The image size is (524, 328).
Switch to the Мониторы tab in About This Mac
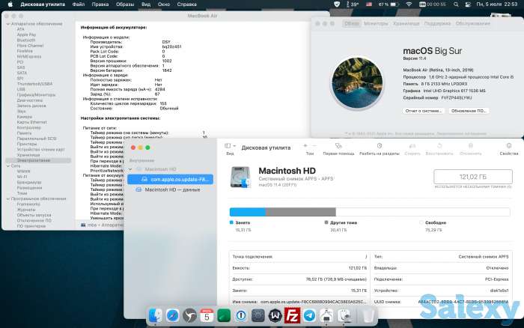pyautogui.click(x=376, y=24)
